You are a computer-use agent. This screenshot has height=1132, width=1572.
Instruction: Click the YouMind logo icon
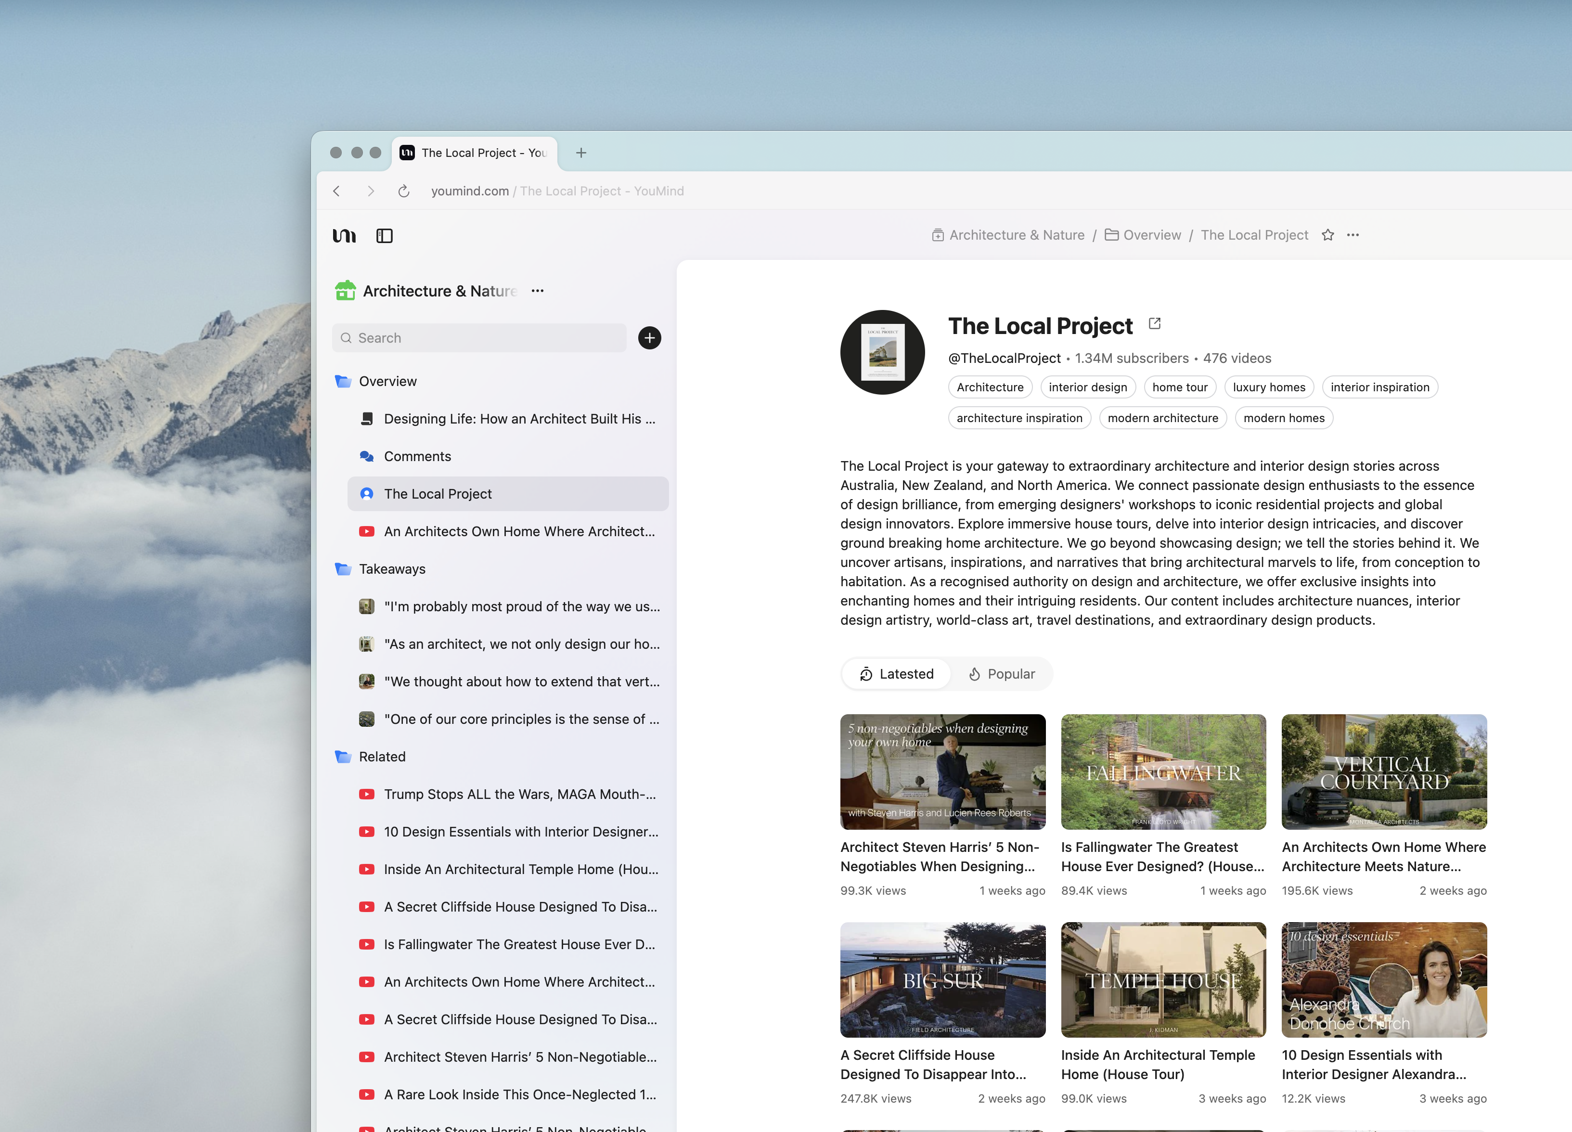pos(345,236)
